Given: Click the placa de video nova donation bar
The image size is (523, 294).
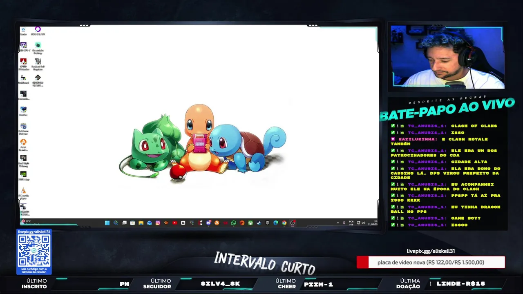Looking at the screenshot, I should [x=431, y=262].
